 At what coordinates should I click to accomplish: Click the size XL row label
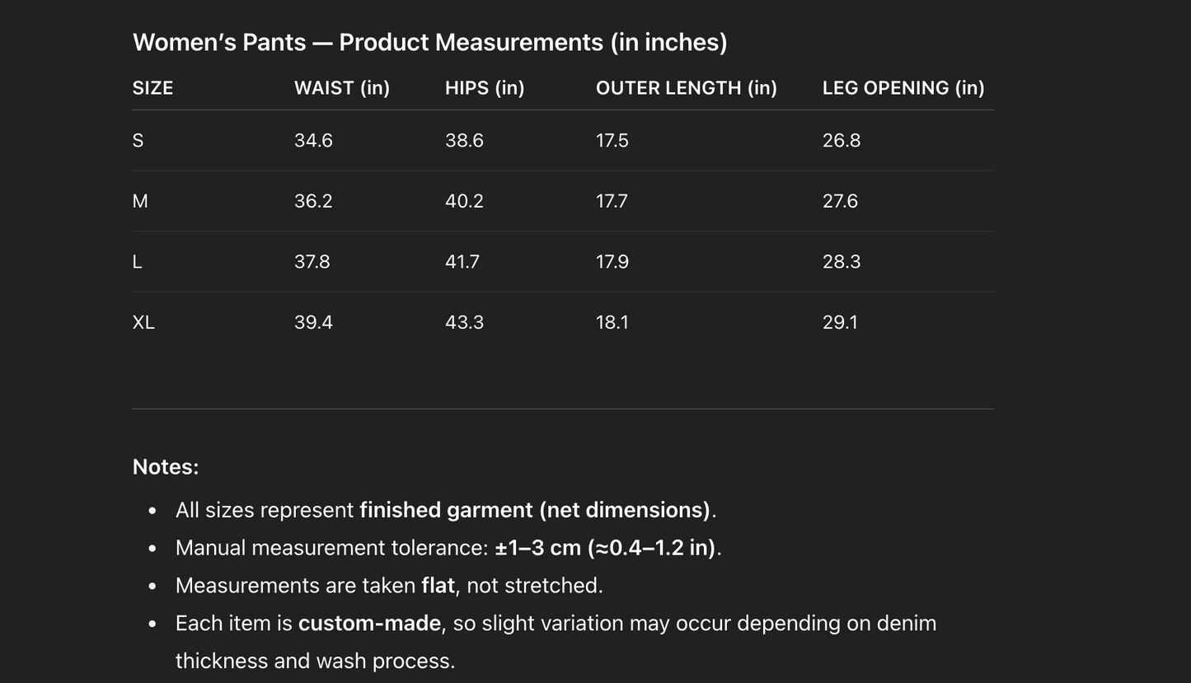tap(143, 322)
